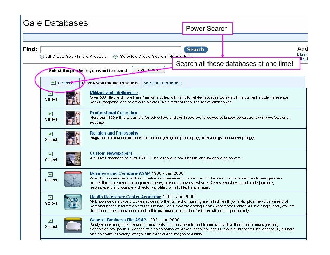Click into the Find search field
Image resolution: width=330 pixels, height=255 pixels.
[x=111, y=49]
